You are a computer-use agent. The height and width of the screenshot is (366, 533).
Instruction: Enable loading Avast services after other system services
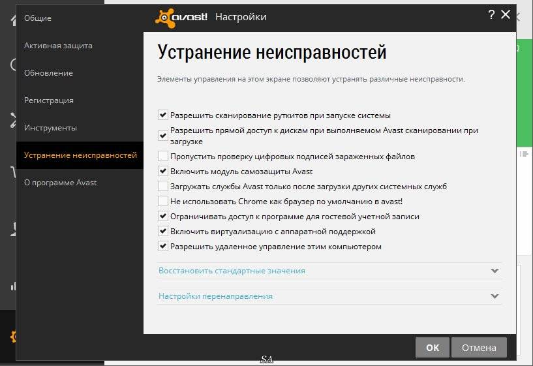[x=163, y=186]
